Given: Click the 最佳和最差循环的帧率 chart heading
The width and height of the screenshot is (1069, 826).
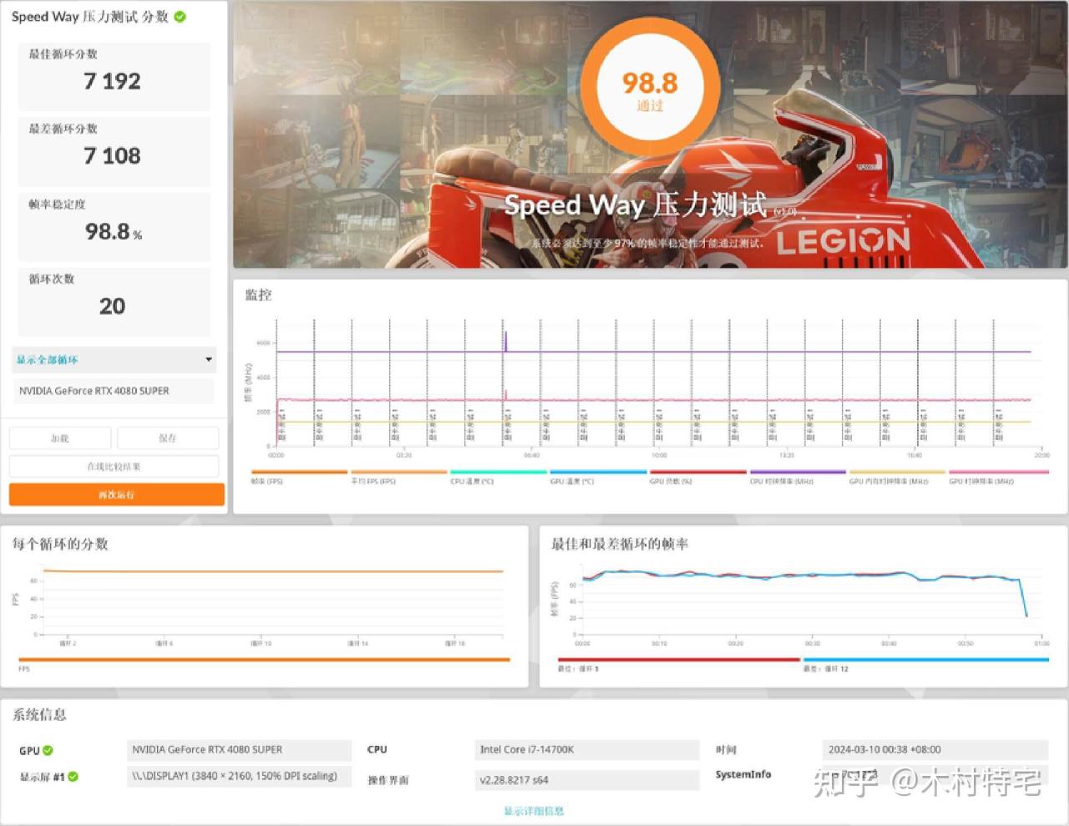Looking at the screenshot, I should [x=620, y=544].
